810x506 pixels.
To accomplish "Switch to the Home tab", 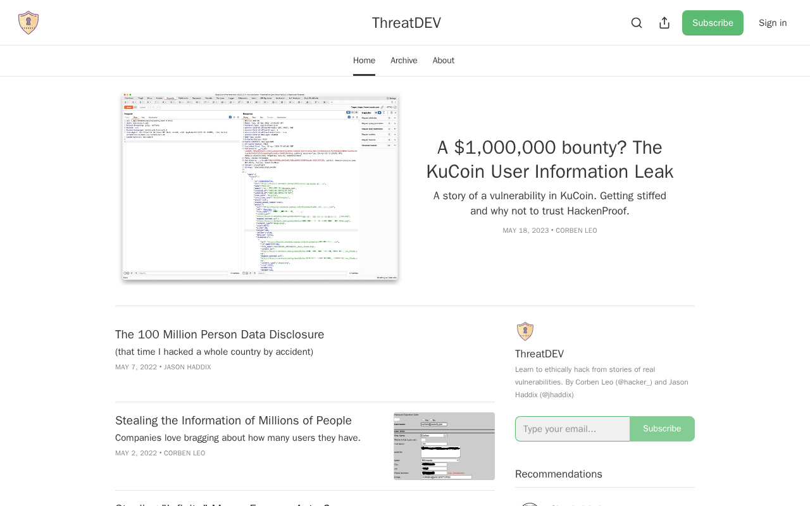I will coord(364,61).
